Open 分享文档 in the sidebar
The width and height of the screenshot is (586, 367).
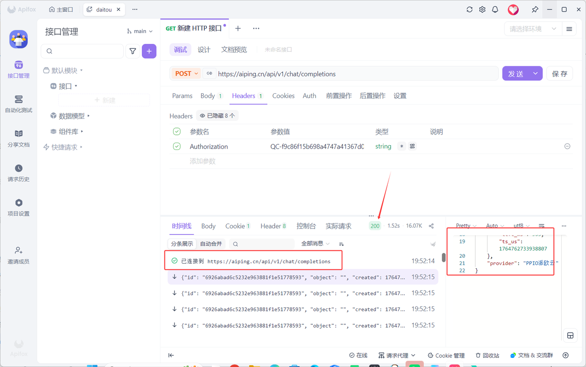[x=18, y=138]
